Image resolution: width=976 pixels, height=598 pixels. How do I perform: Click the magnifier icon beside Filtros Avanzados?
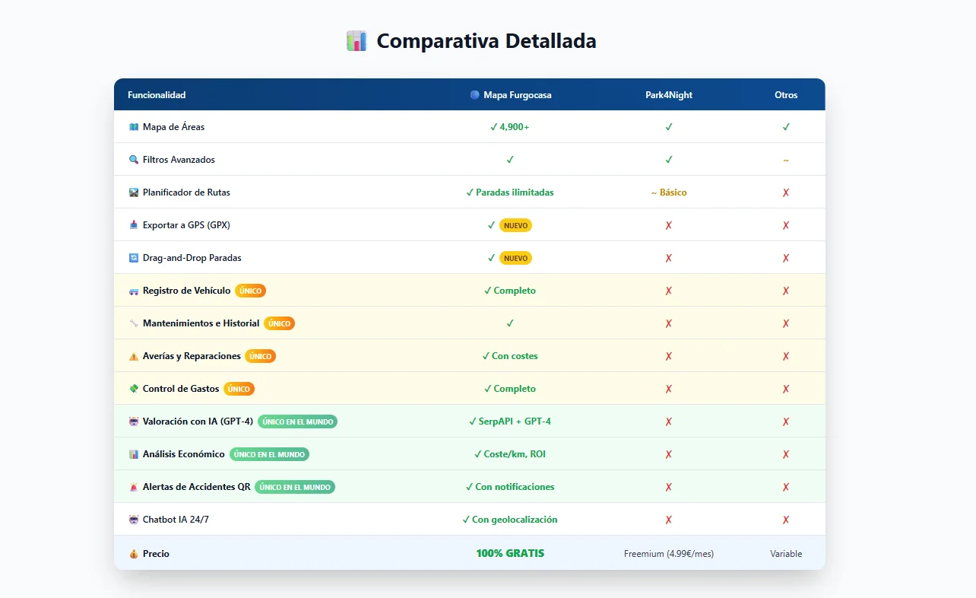click(134, 160)
